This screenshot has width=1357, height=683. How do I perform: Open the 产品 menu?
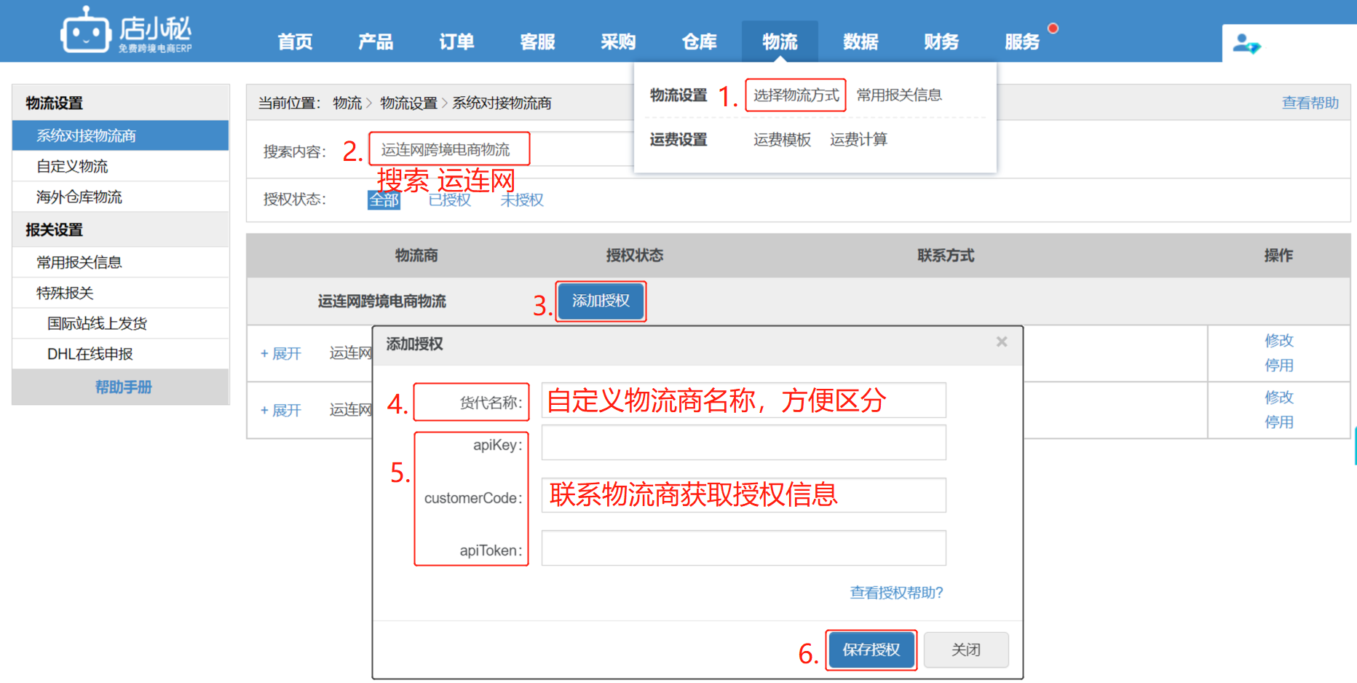[x=376, y=42]
